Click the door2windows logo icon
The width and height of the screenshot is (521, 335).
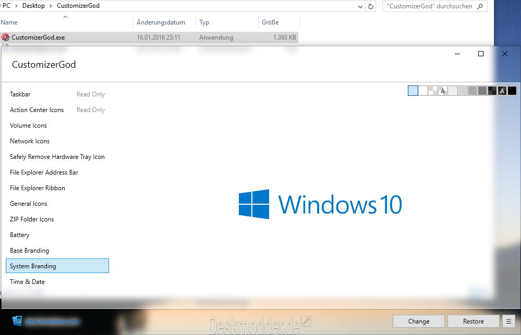[17, 321]
